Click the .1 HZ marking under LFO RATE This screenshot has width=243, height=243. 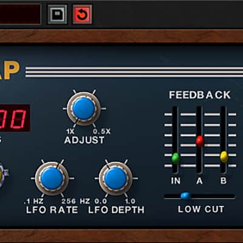pos(33,201)
